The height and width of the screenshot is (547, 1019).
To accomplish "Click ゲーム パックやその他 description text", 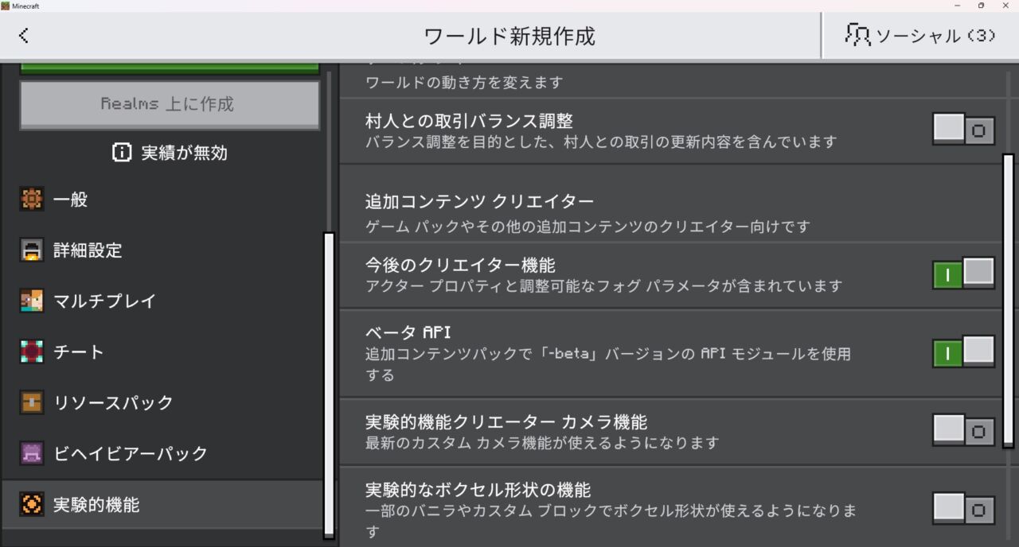I will [588, 227].
